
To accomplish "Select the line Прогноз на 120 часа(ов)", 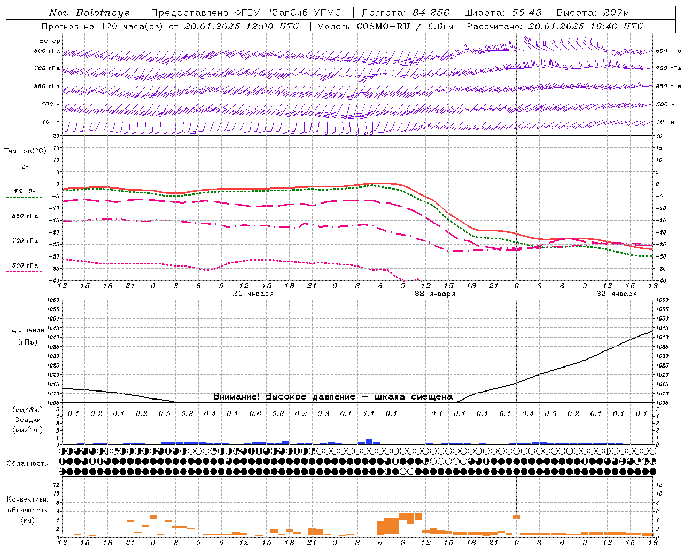I will [x=103, y=26].
